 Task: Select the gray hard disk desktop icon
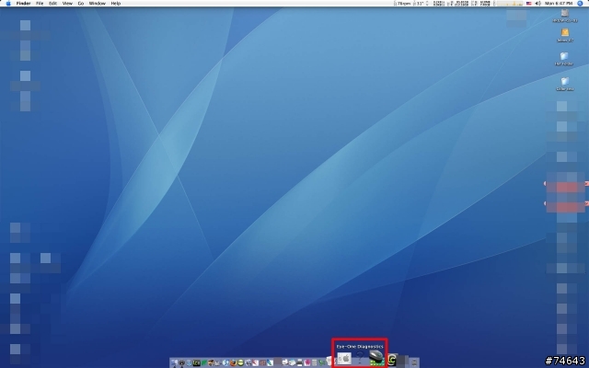point(564,14)
